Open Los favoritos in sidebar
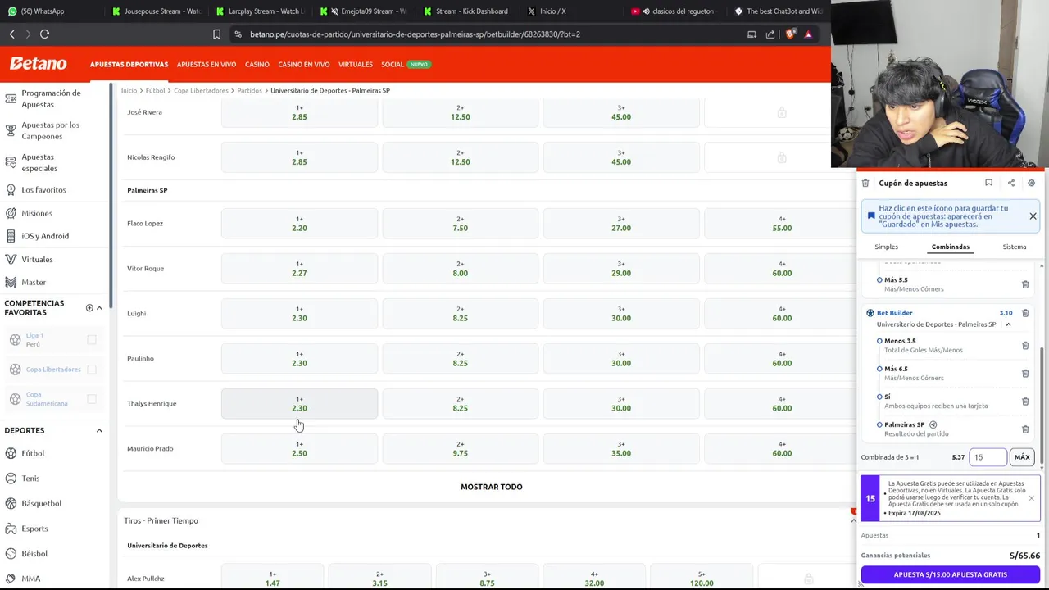This screenshot has width=1049, height=590. [43, 190]
